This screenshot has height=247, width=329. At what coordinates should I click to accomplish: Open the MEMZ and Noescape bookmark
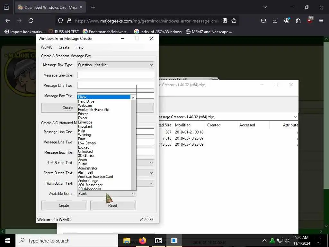click(209, 32)
